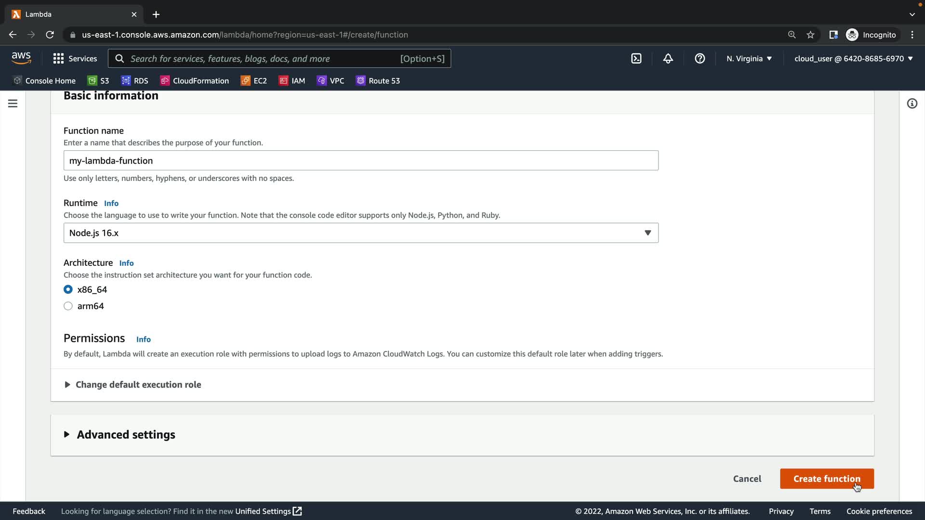This screenshot has width=925, height=520.
Task: Open the S3 shortcut in favorites bar
Action: point(98,81)
